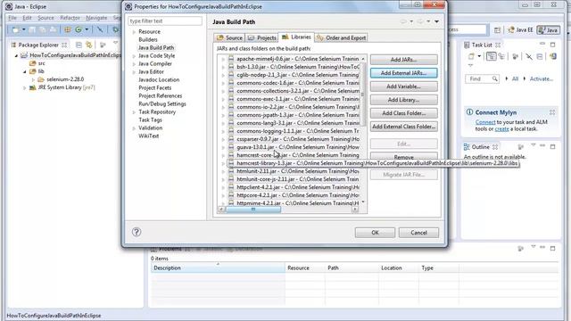
Task: Click the horizontal scrollbar thumb of JAR list
Action: click(x=253, y=210)
